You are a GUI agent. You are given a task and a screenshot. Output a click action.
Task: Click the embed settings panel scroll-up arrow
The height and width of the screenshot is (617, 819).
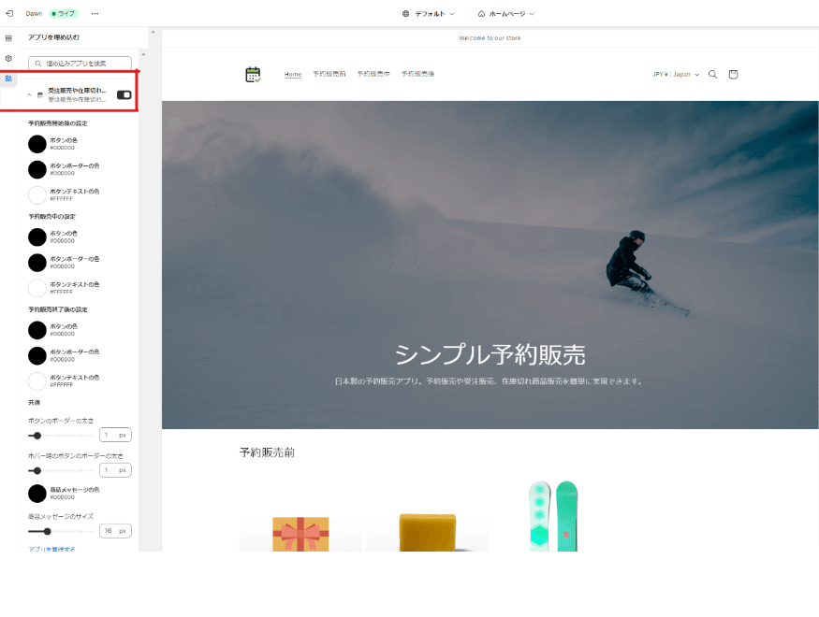143,54
